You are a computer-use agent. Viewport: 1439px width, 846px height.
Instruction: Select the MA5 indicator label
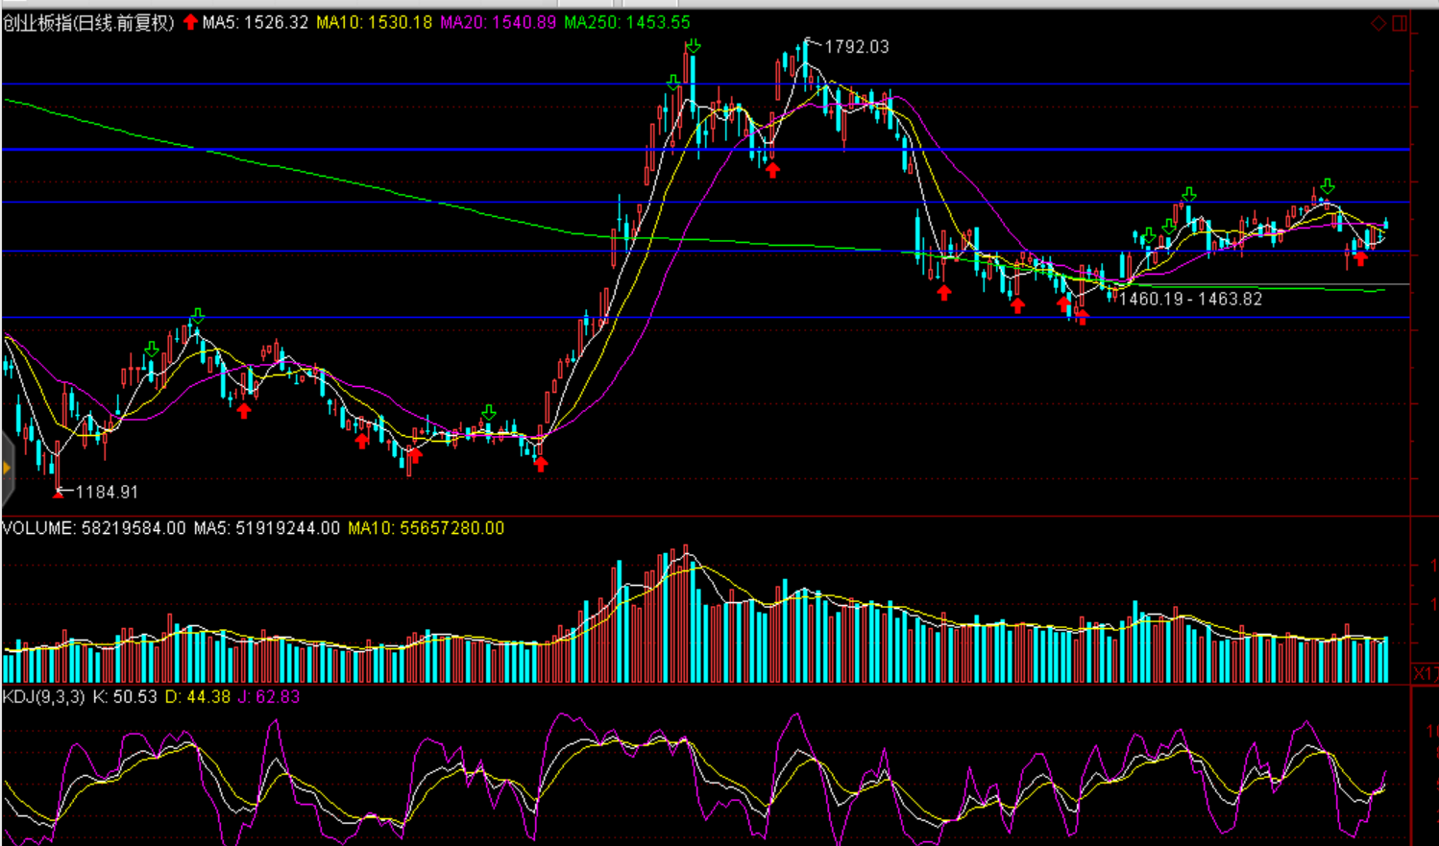coord(256,22)
